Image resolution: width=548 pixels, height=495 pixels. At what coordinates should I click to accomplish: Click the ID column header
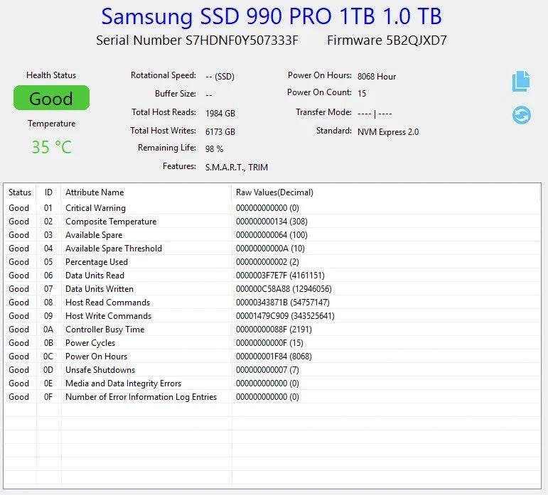pos(48,192)
